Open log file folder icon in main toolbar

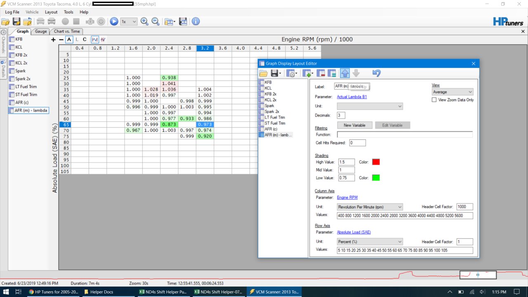point(5,21)
